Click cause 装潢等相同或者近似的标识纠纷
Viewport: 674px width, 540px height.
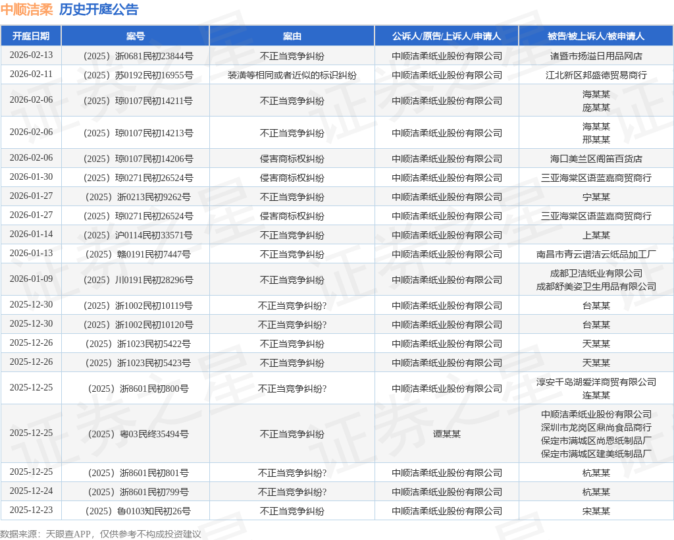(x=292, y=75)
